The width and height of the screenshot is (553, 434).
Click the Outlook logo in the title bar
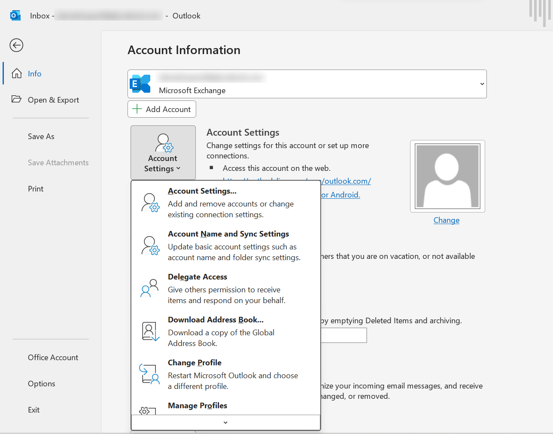(x=15, y=16)
